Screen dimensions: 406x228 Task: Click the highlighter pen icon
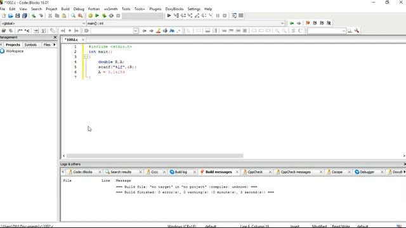click(158, 31)
